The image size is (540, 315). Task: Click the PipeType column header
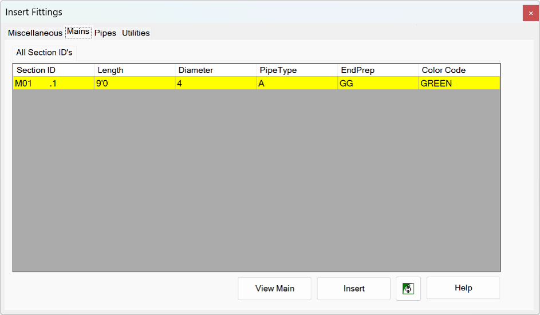coord(297,70)
